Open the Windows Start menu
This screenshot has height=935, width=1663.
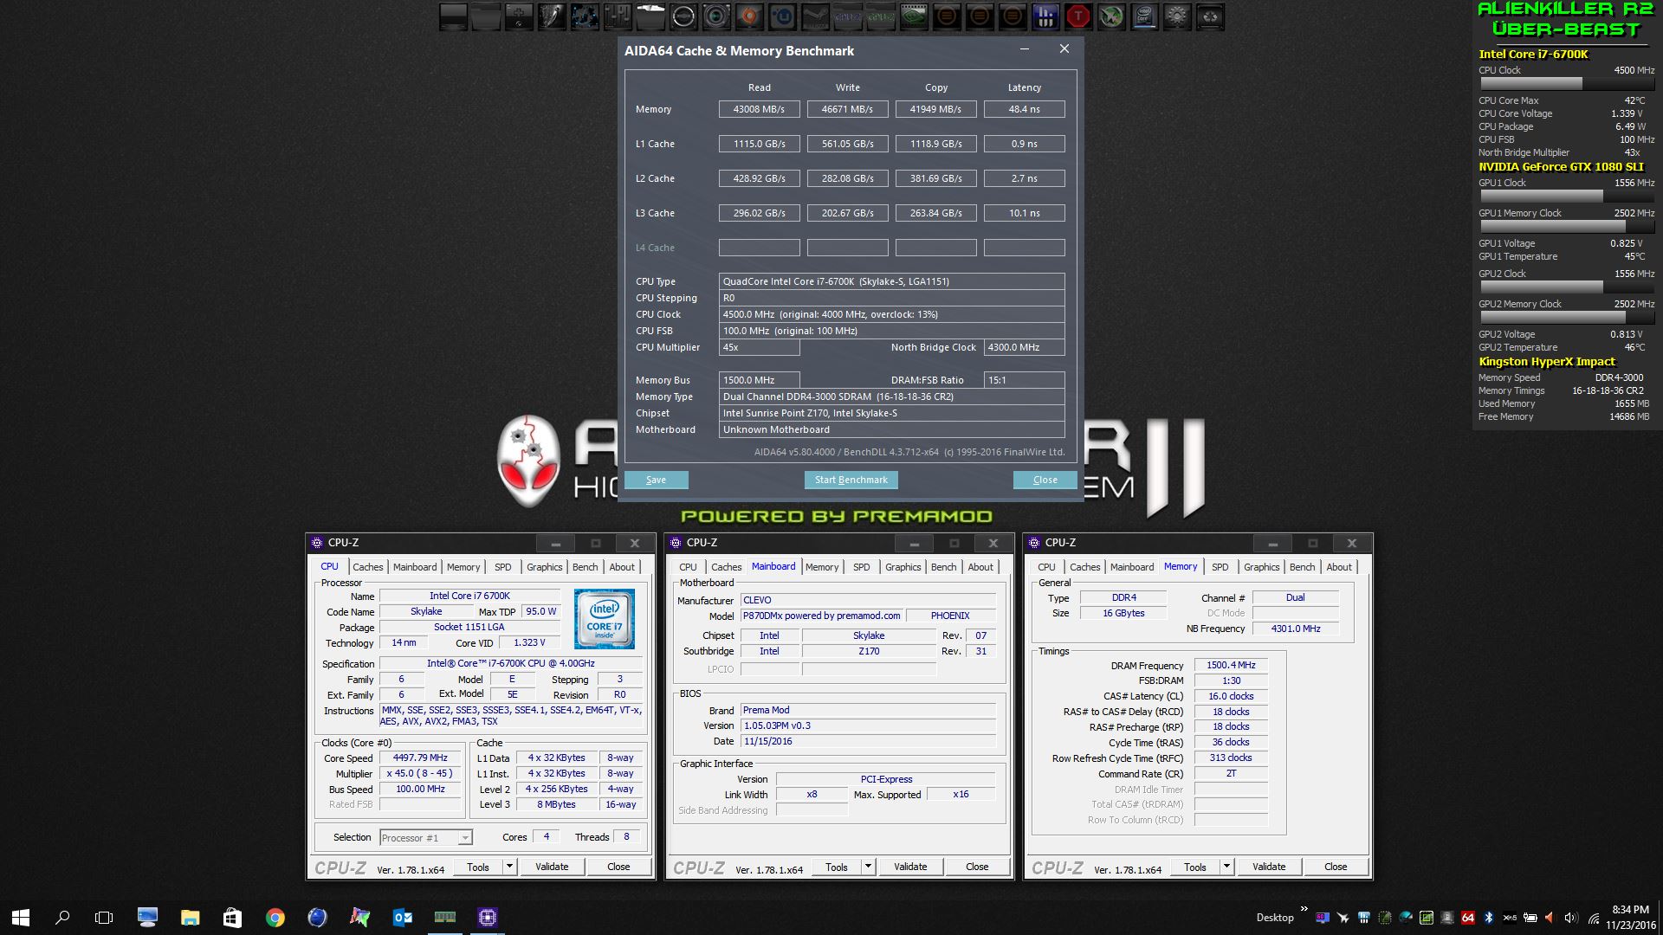tap(21, 918)
